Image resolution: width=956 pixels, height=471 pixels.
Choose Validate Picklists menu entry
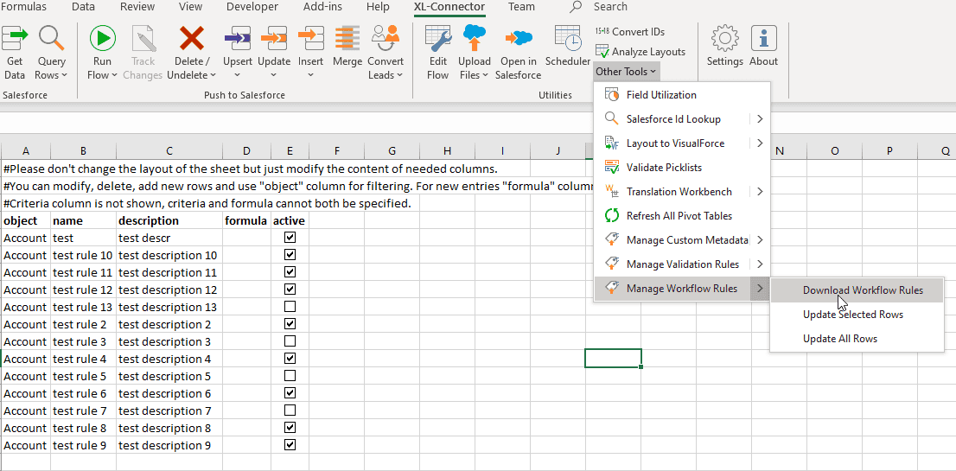tap(682, 168)
